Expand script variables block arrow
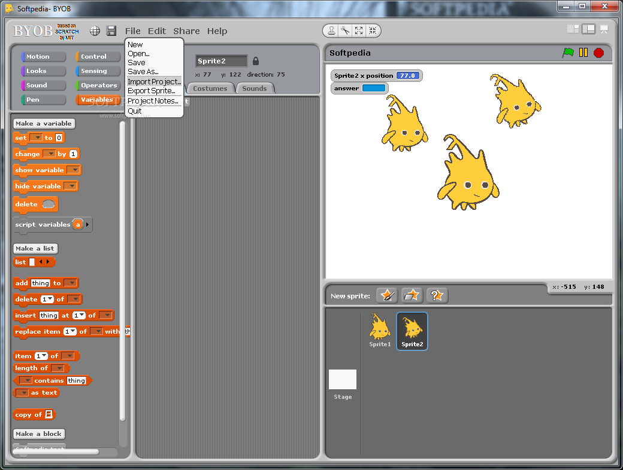Viewport: 623px width, 470px height. (87, 224)
